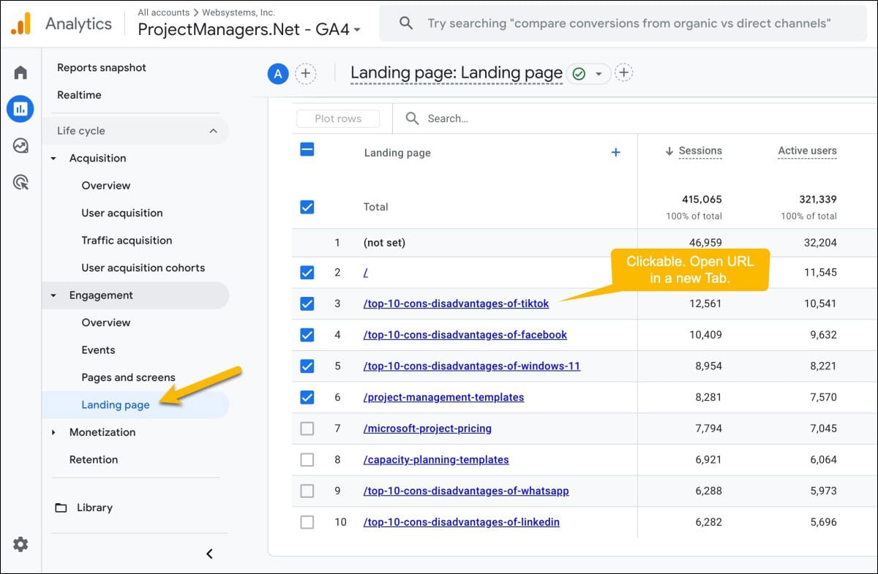Open Reports snapshot
The height and width of the screenshot is (574, 878).
tap(102, 67)
